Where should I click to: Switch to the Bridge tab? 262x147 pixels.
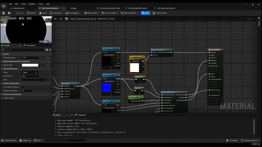point(73,8)
